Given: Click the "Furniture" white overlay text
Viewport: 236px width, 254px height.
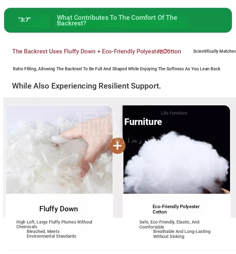Looking at the screenshot, I should coord(143,122).
